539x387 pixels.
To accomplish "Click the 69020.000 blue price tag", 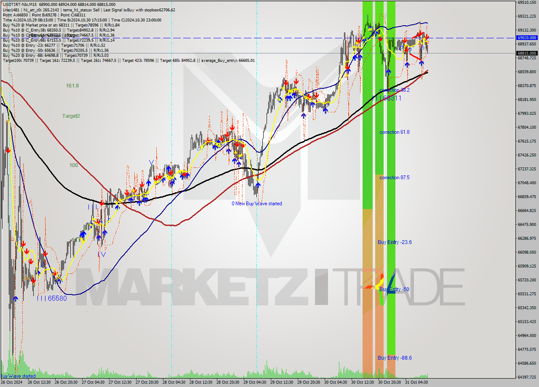I will tap(526, 37).
